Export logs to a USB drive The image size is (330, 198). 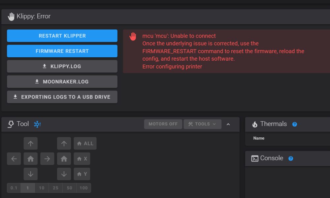(62, 97)
